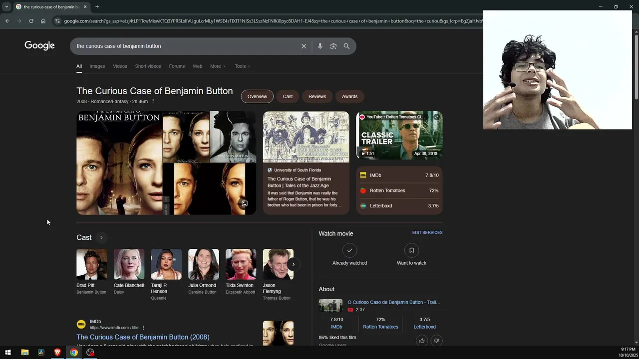639x359 pixels.
Task: Open the third taskbar app icon
Action: click(x=41, y=353)
